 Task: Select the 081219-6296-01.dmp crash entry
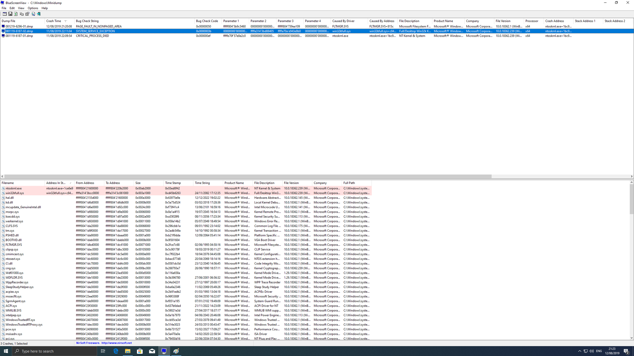(19, 27)
